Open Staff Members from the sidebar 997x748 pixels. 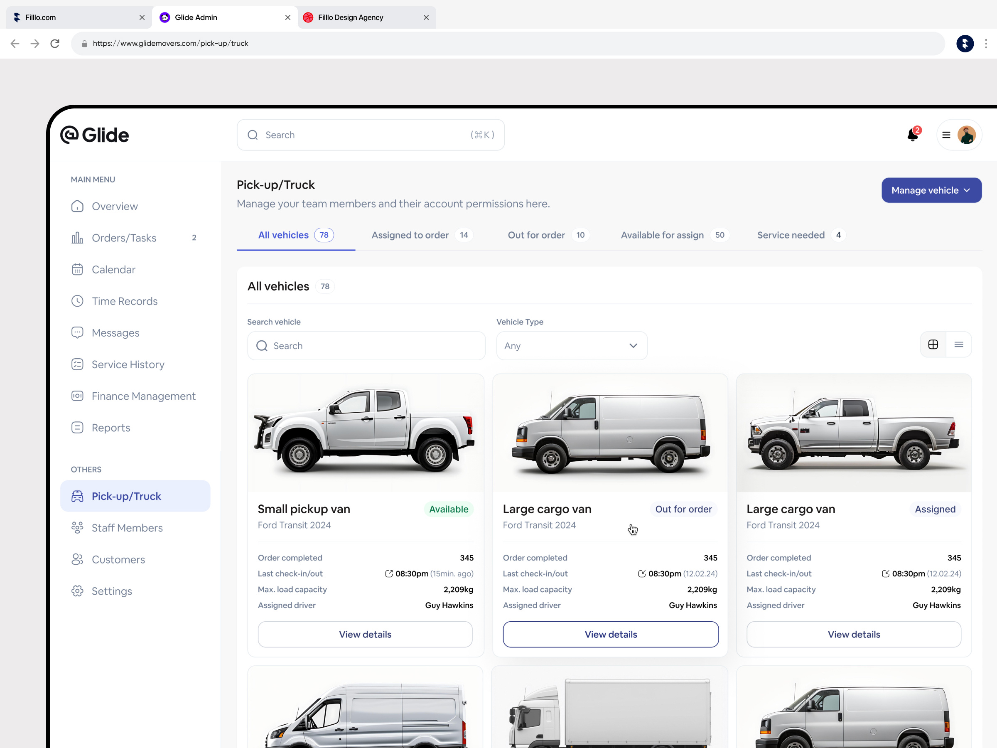click(127, 527)
